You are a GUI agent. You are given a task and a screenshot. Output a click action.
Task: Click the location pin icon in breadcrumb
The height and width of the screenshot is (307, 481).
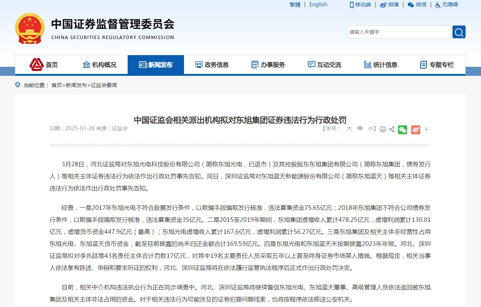pos(18,85)
